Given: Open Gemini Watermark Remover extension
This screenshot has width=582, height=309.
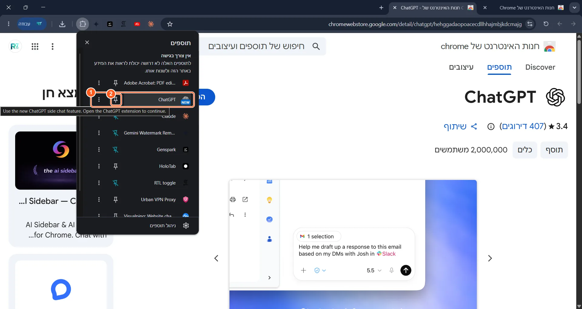Looking at the screenshot, I should coord(157,133).
